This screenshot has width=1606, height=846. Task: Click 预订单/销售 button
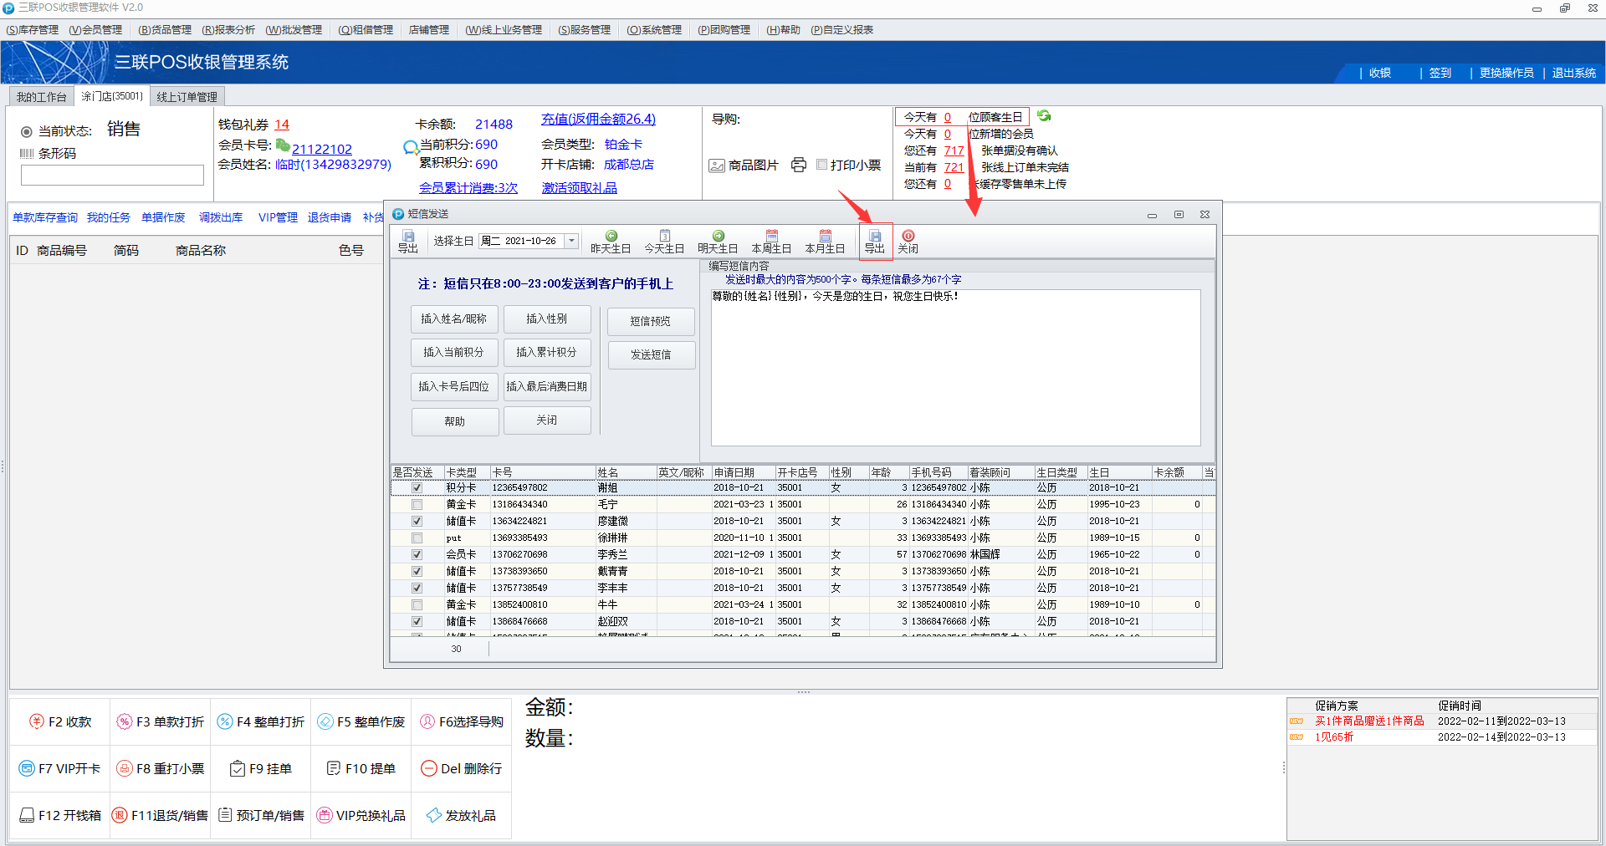(261, 815)
